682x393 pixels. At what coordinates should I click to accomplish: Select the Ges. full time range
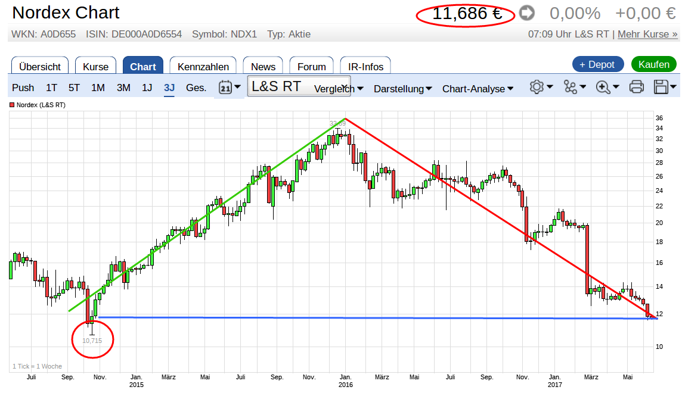pyautogui.click(x=196, y=88)
